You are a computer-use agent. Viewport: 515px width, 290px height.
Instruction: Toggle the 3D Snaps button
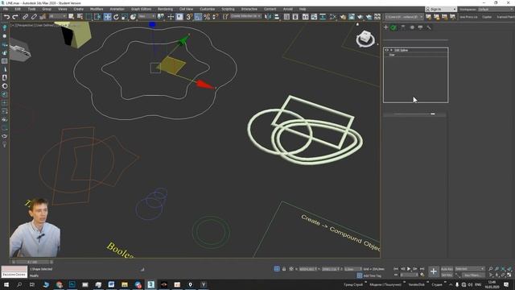coord(189,16)
